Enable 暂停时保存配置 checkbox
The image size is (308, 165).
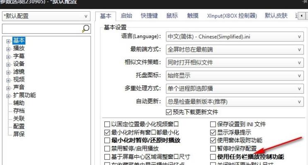coord(213,148)
